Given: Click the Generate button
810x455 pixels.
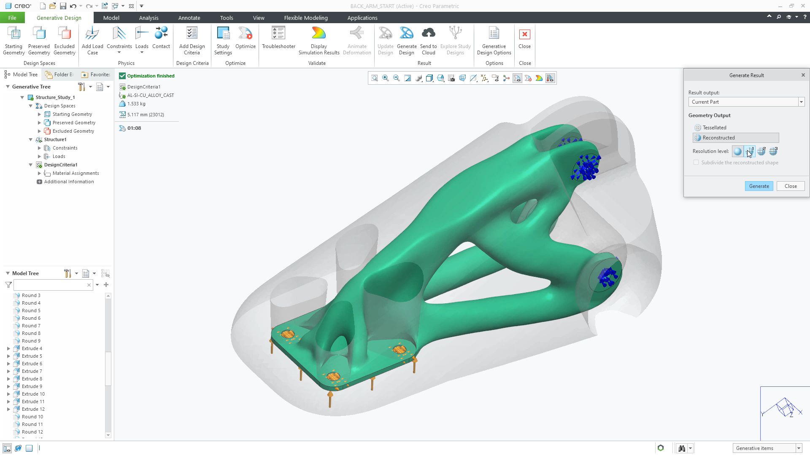Looking at the screenshot, I should (x=759, y=186).
